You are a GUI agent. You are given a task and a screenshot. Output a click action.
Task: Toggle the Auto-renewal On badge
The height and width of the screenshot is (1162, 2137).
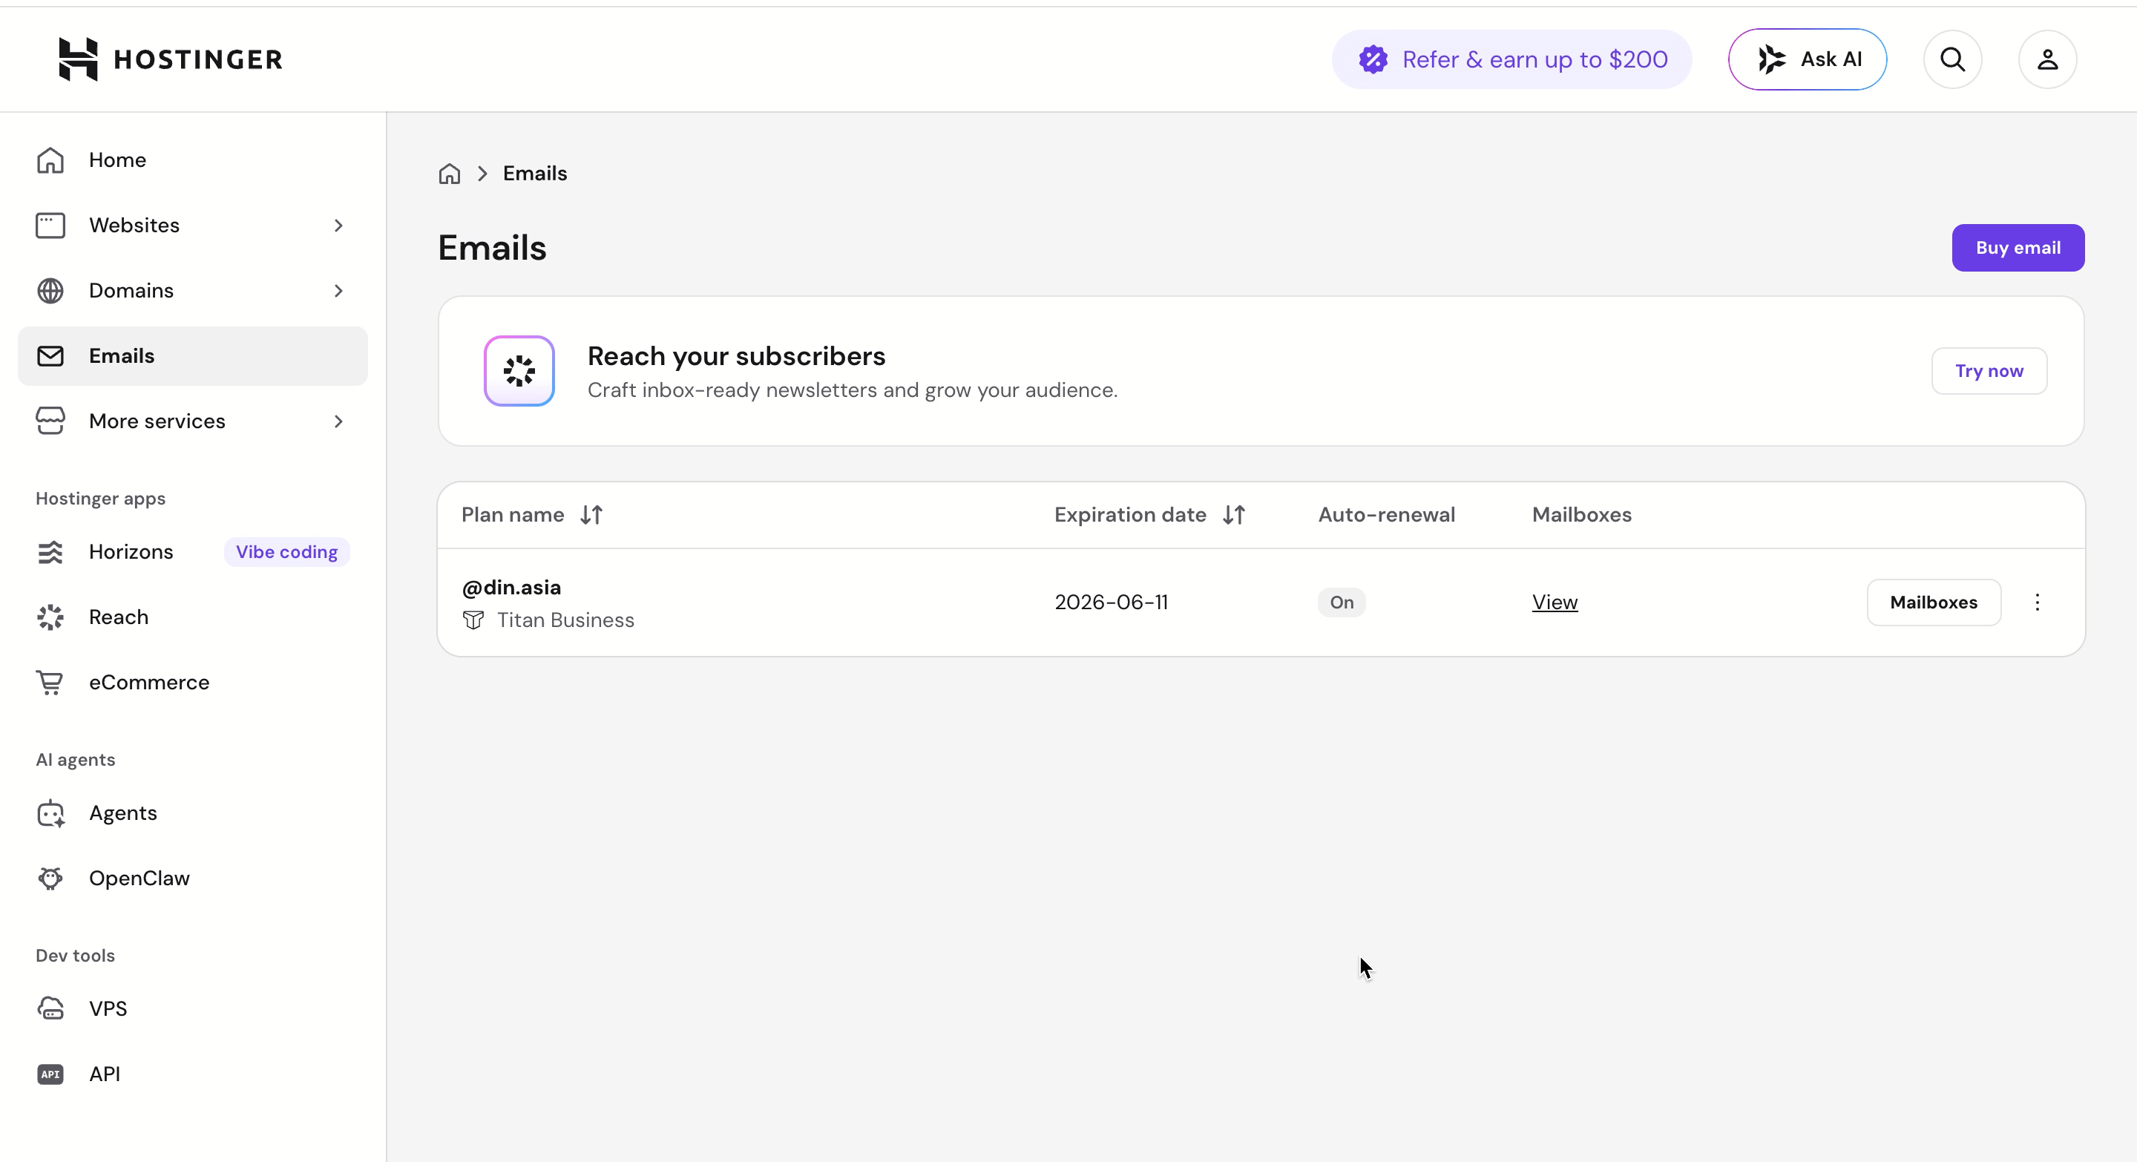(1342, 603)
